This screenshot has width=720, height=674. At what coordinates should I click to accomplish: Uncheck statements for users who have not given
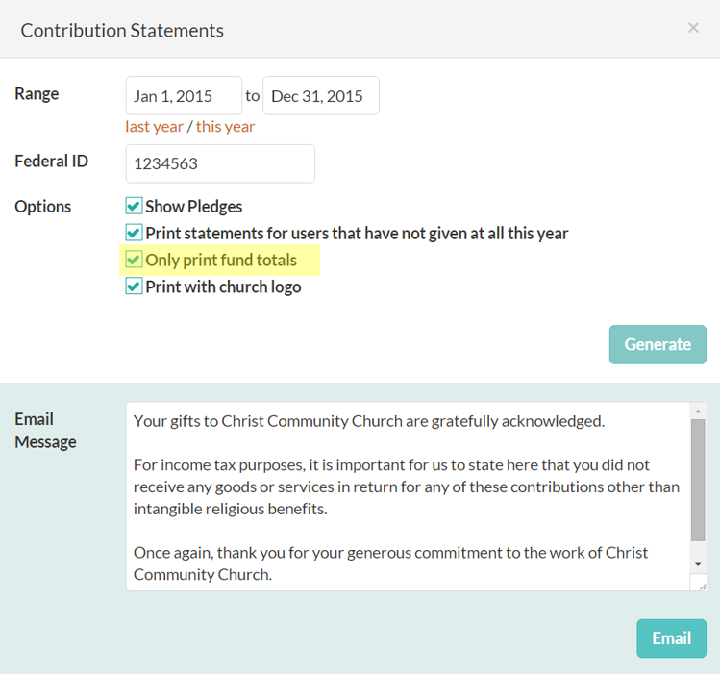click(134, 233)
